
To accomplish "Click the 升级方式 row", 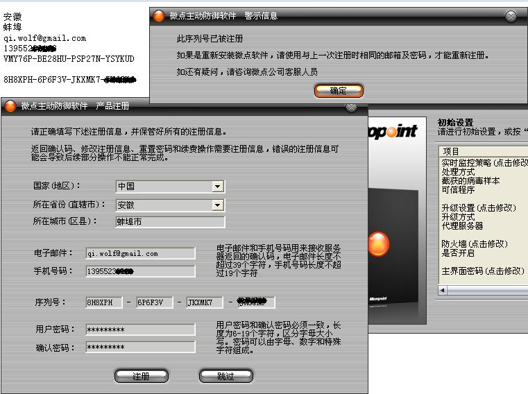I will [x=459, y=217].
